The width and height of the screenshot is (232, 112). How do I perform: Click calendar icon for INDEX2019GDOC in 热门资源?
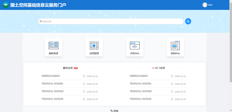coord(172,76)
